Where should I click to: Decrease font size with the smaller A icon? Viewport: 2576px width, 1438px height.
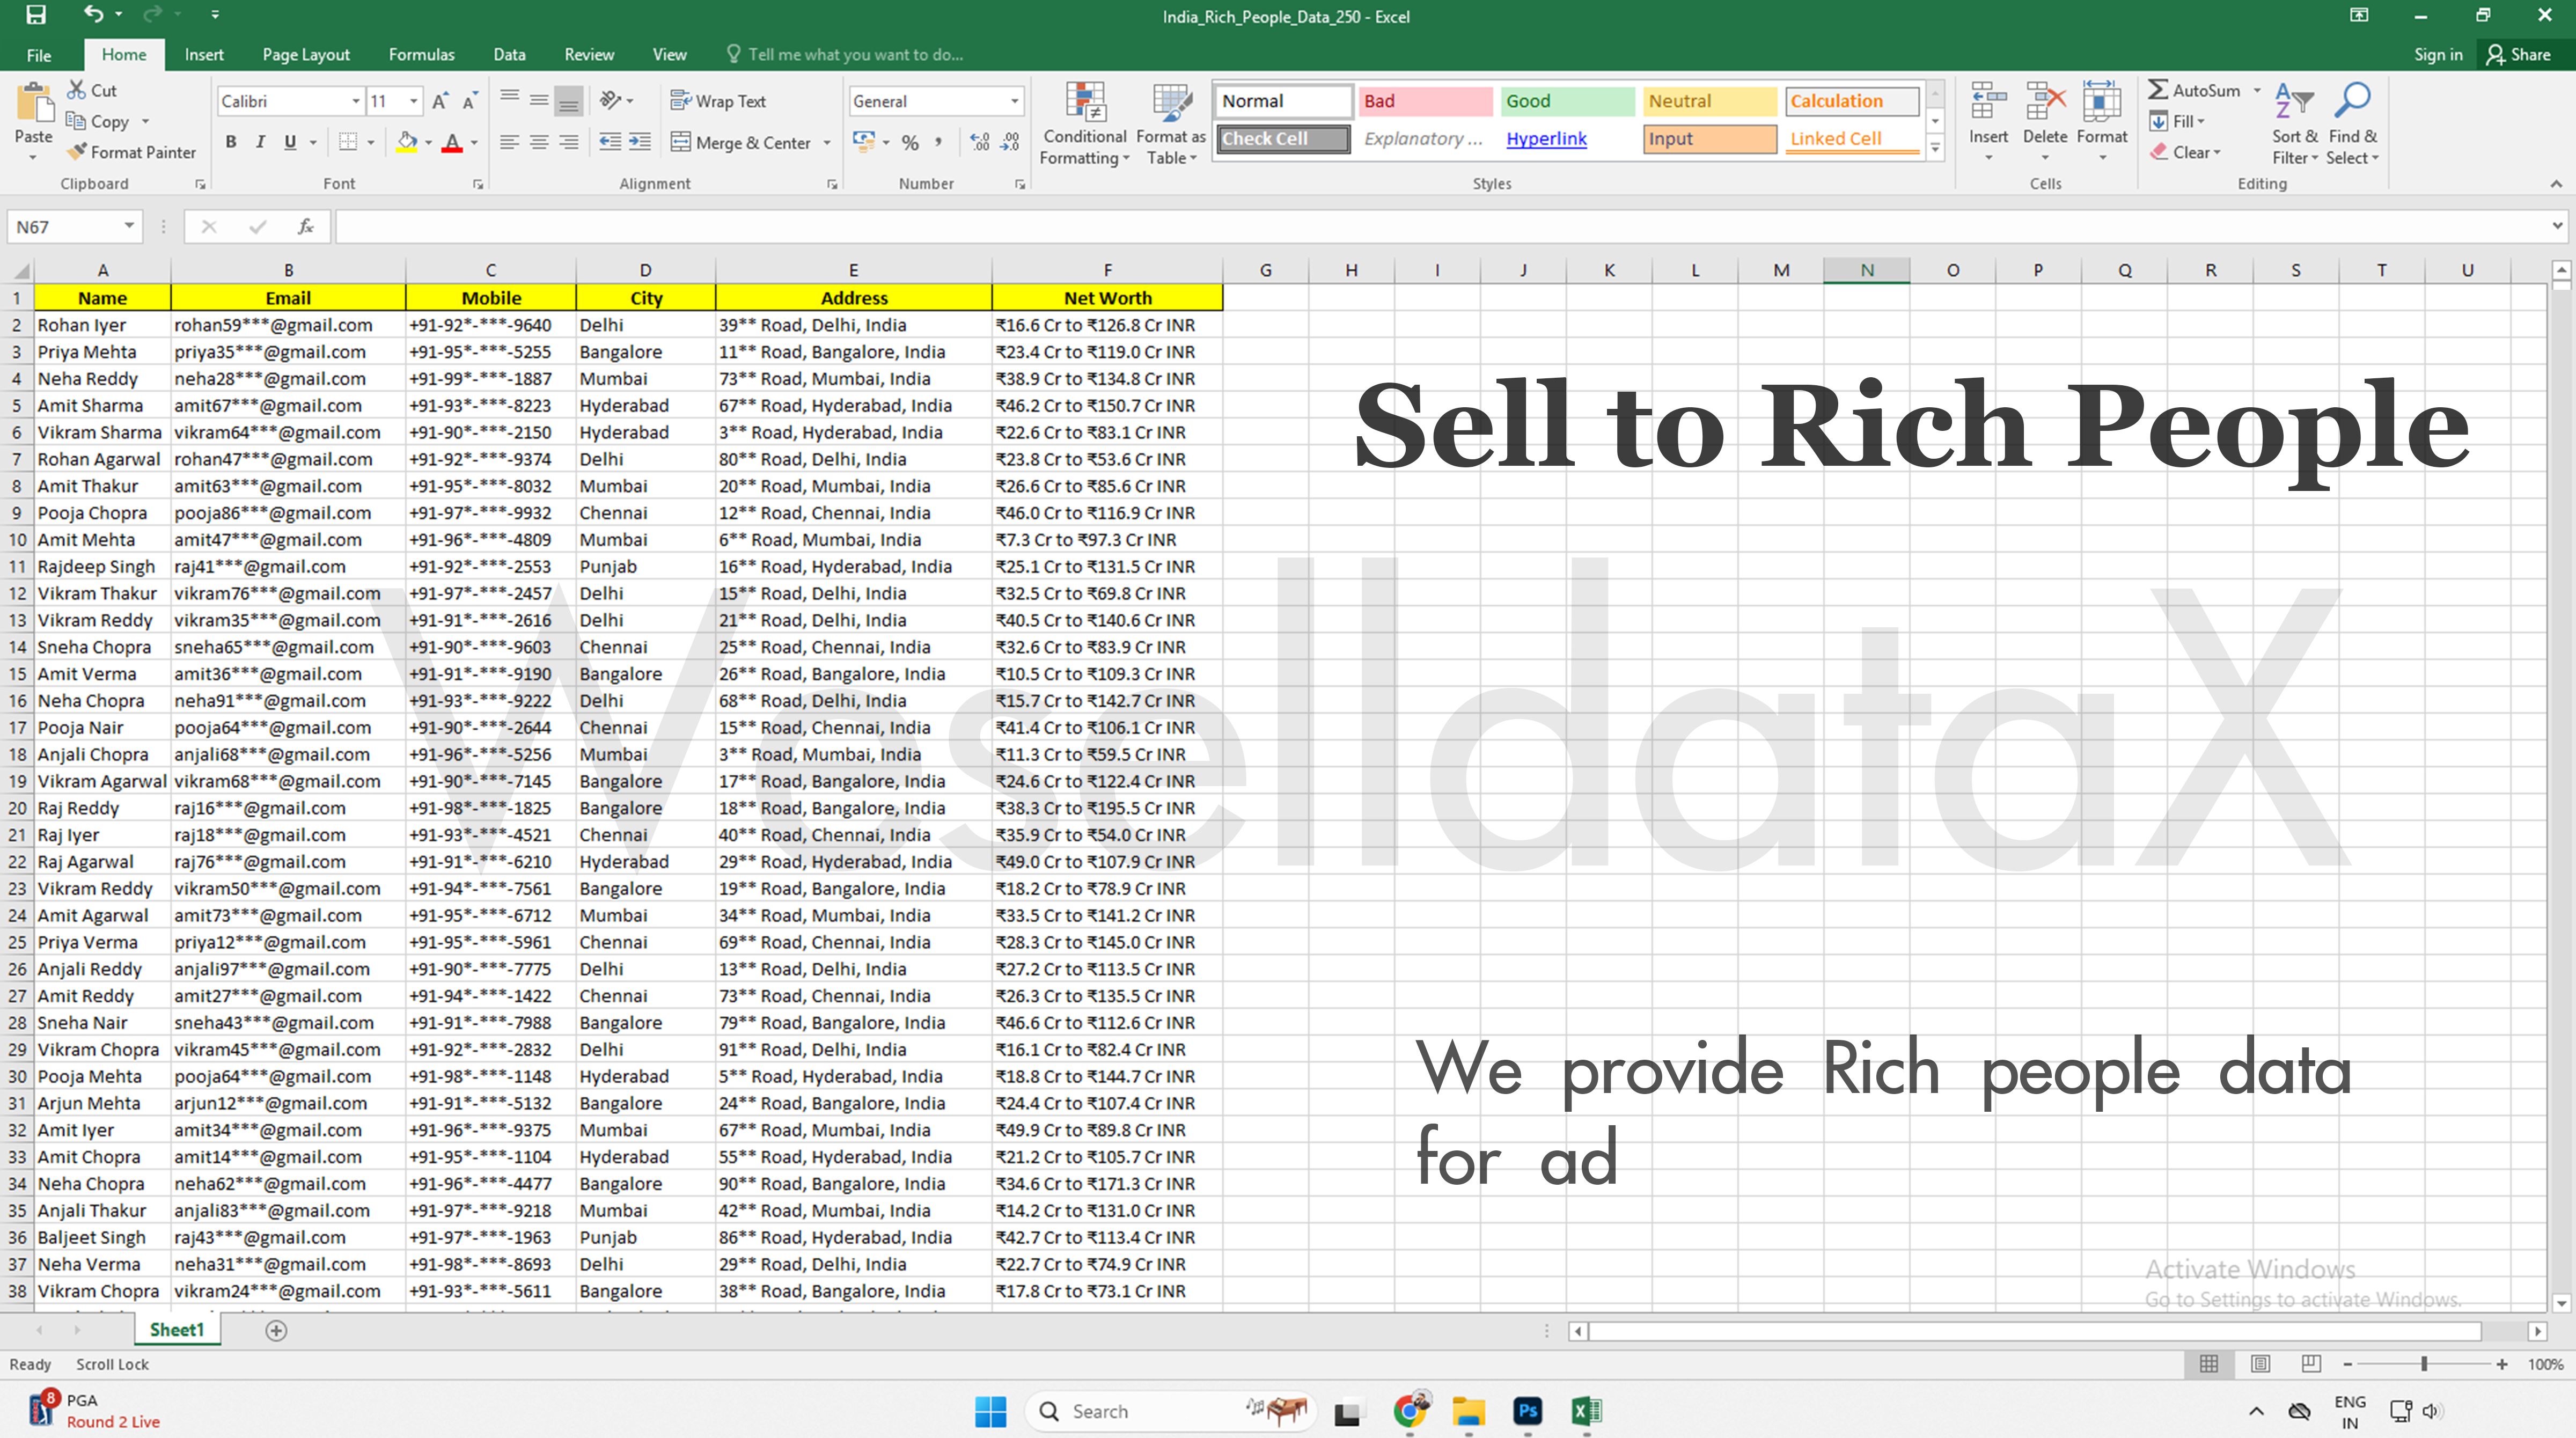470,101
